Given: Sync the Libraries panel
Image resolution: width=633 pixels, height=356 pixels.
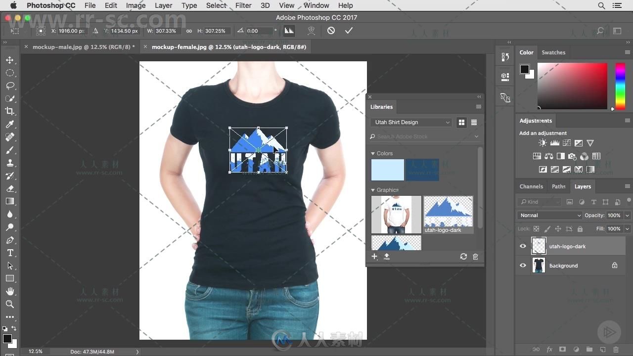Looking at the screenshot, I should coord(463,257).
